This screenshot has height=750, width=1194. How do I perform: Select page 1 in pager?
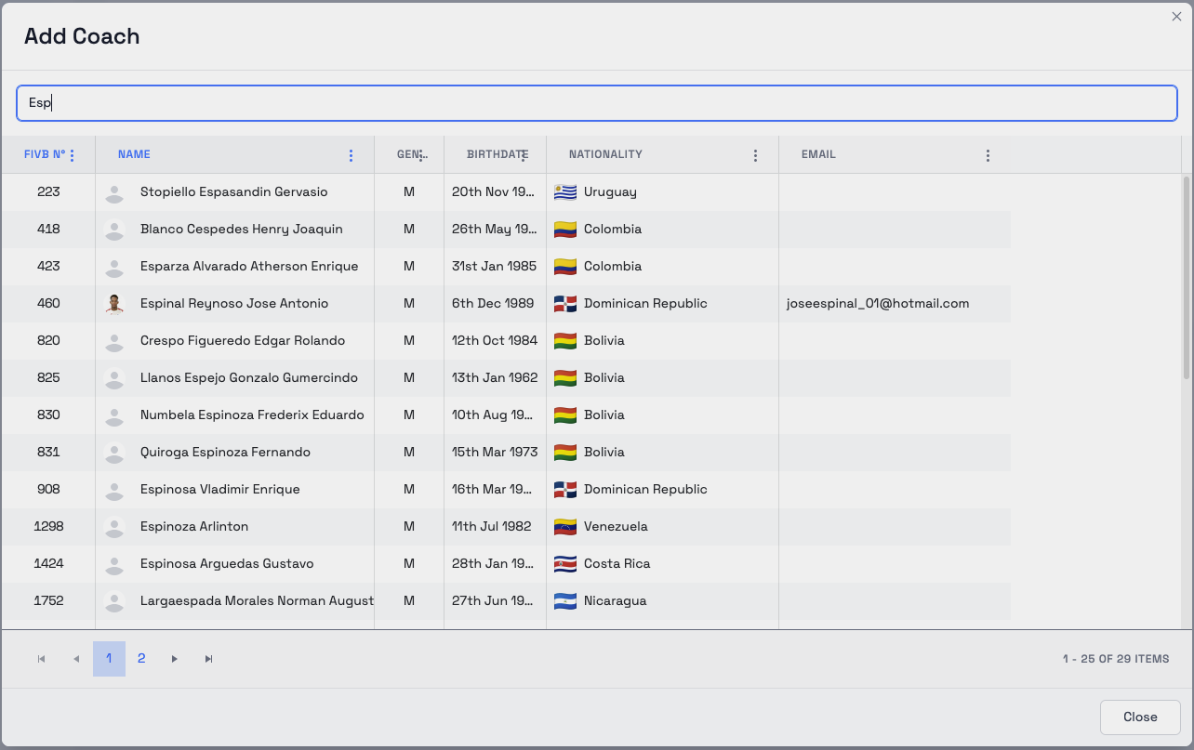coord(109,659)
